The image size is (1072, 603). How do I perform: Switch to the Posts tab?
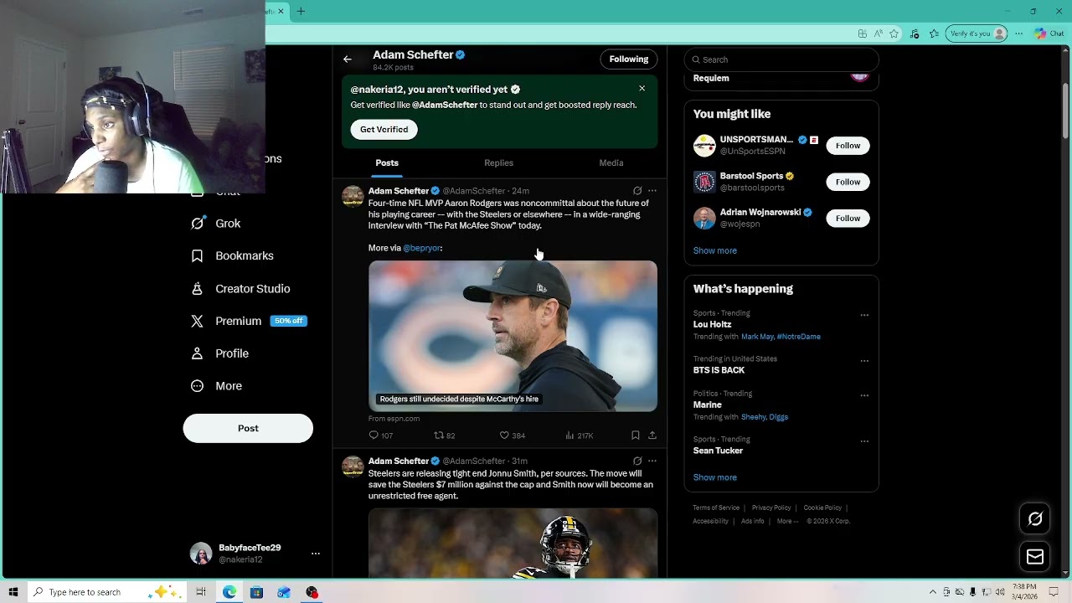tap(387, 163)
